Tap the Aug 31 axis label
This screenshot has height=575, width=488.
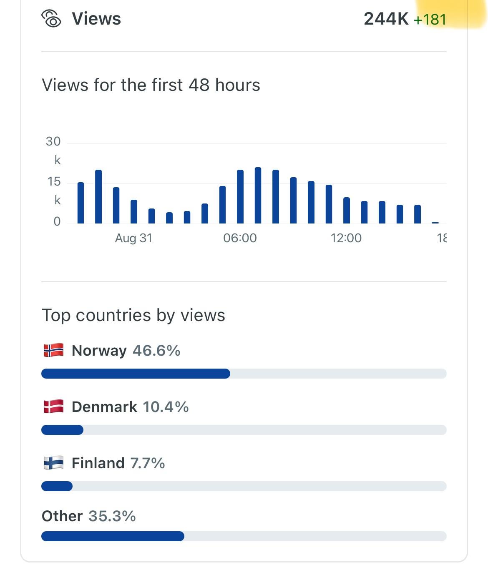pos(133,238)
